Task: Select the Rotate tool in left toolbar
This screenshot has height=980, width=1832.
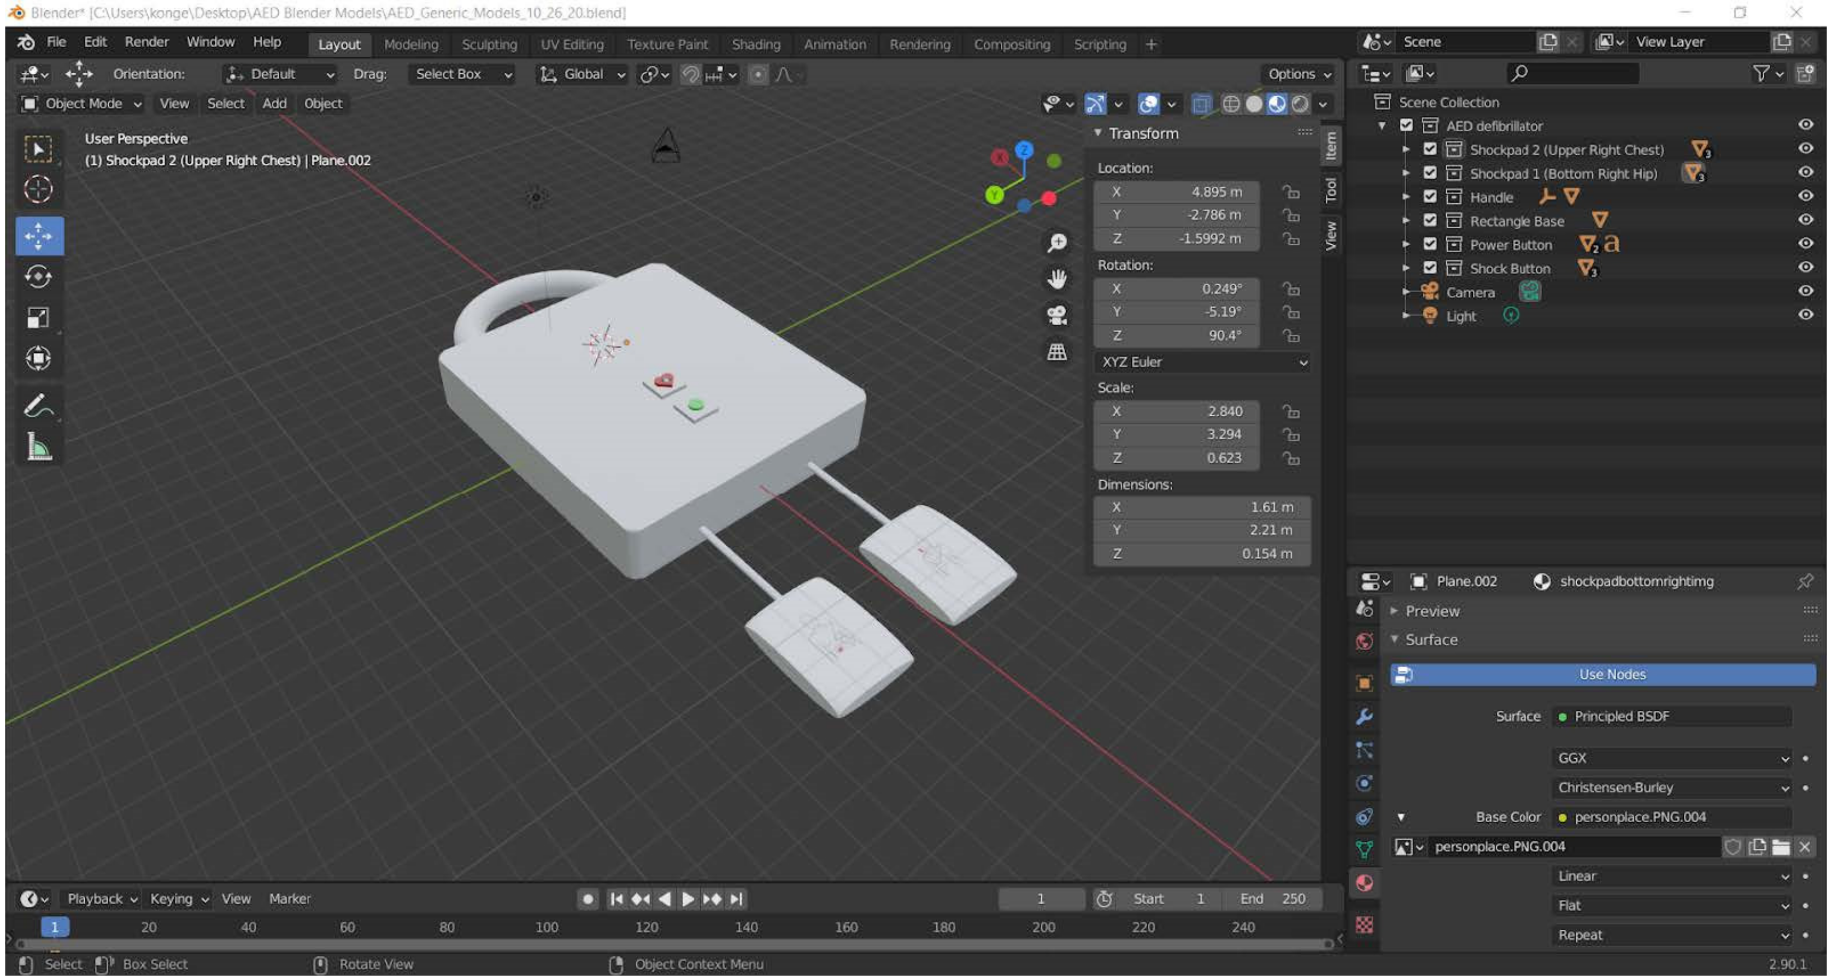Action: point(38,276)
